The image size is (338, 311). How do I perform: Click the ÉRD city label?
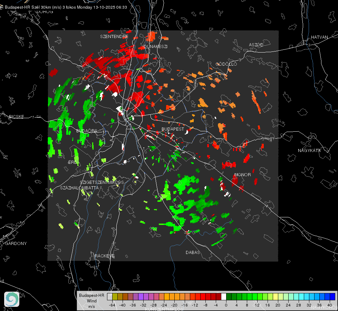tap(72, 162)
